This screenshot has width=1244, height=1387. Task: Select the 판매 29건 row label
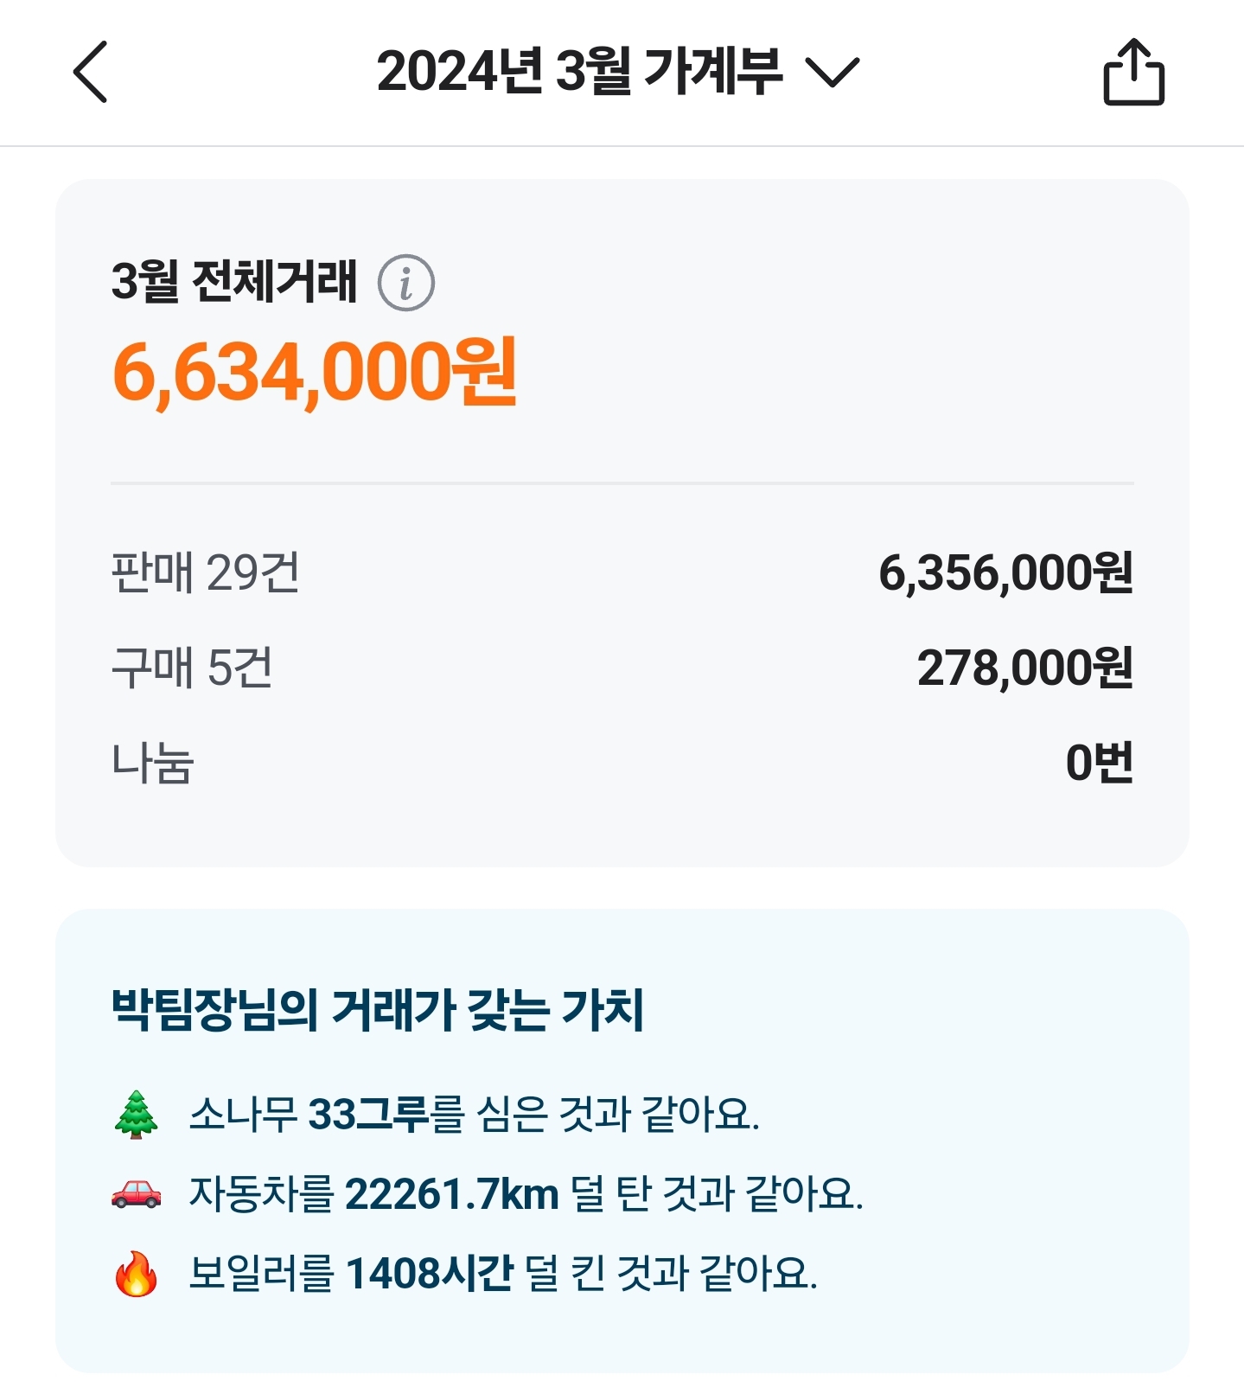(206, 572)
